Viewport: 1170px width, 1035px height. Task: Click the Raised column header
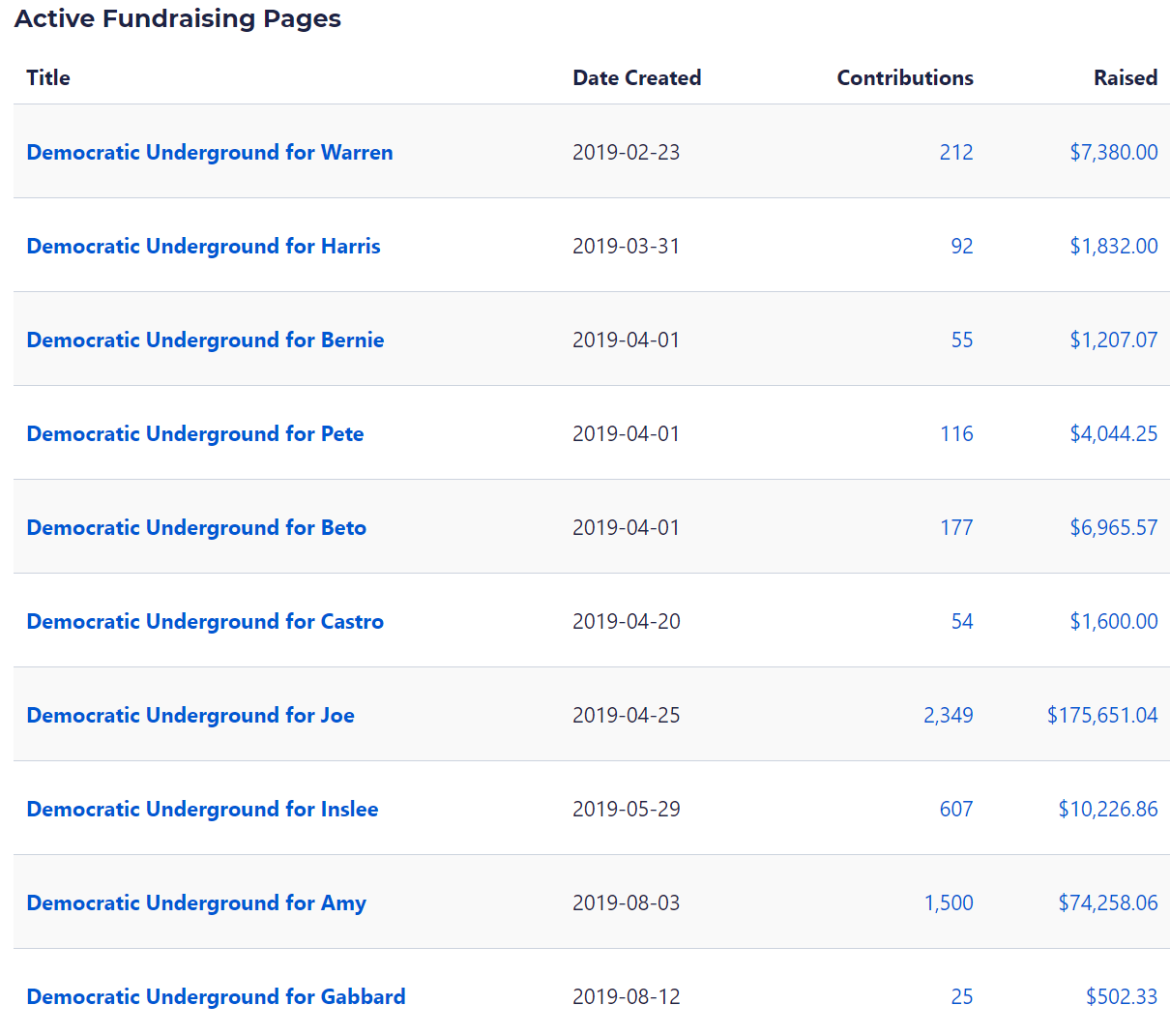point(1125,77)
